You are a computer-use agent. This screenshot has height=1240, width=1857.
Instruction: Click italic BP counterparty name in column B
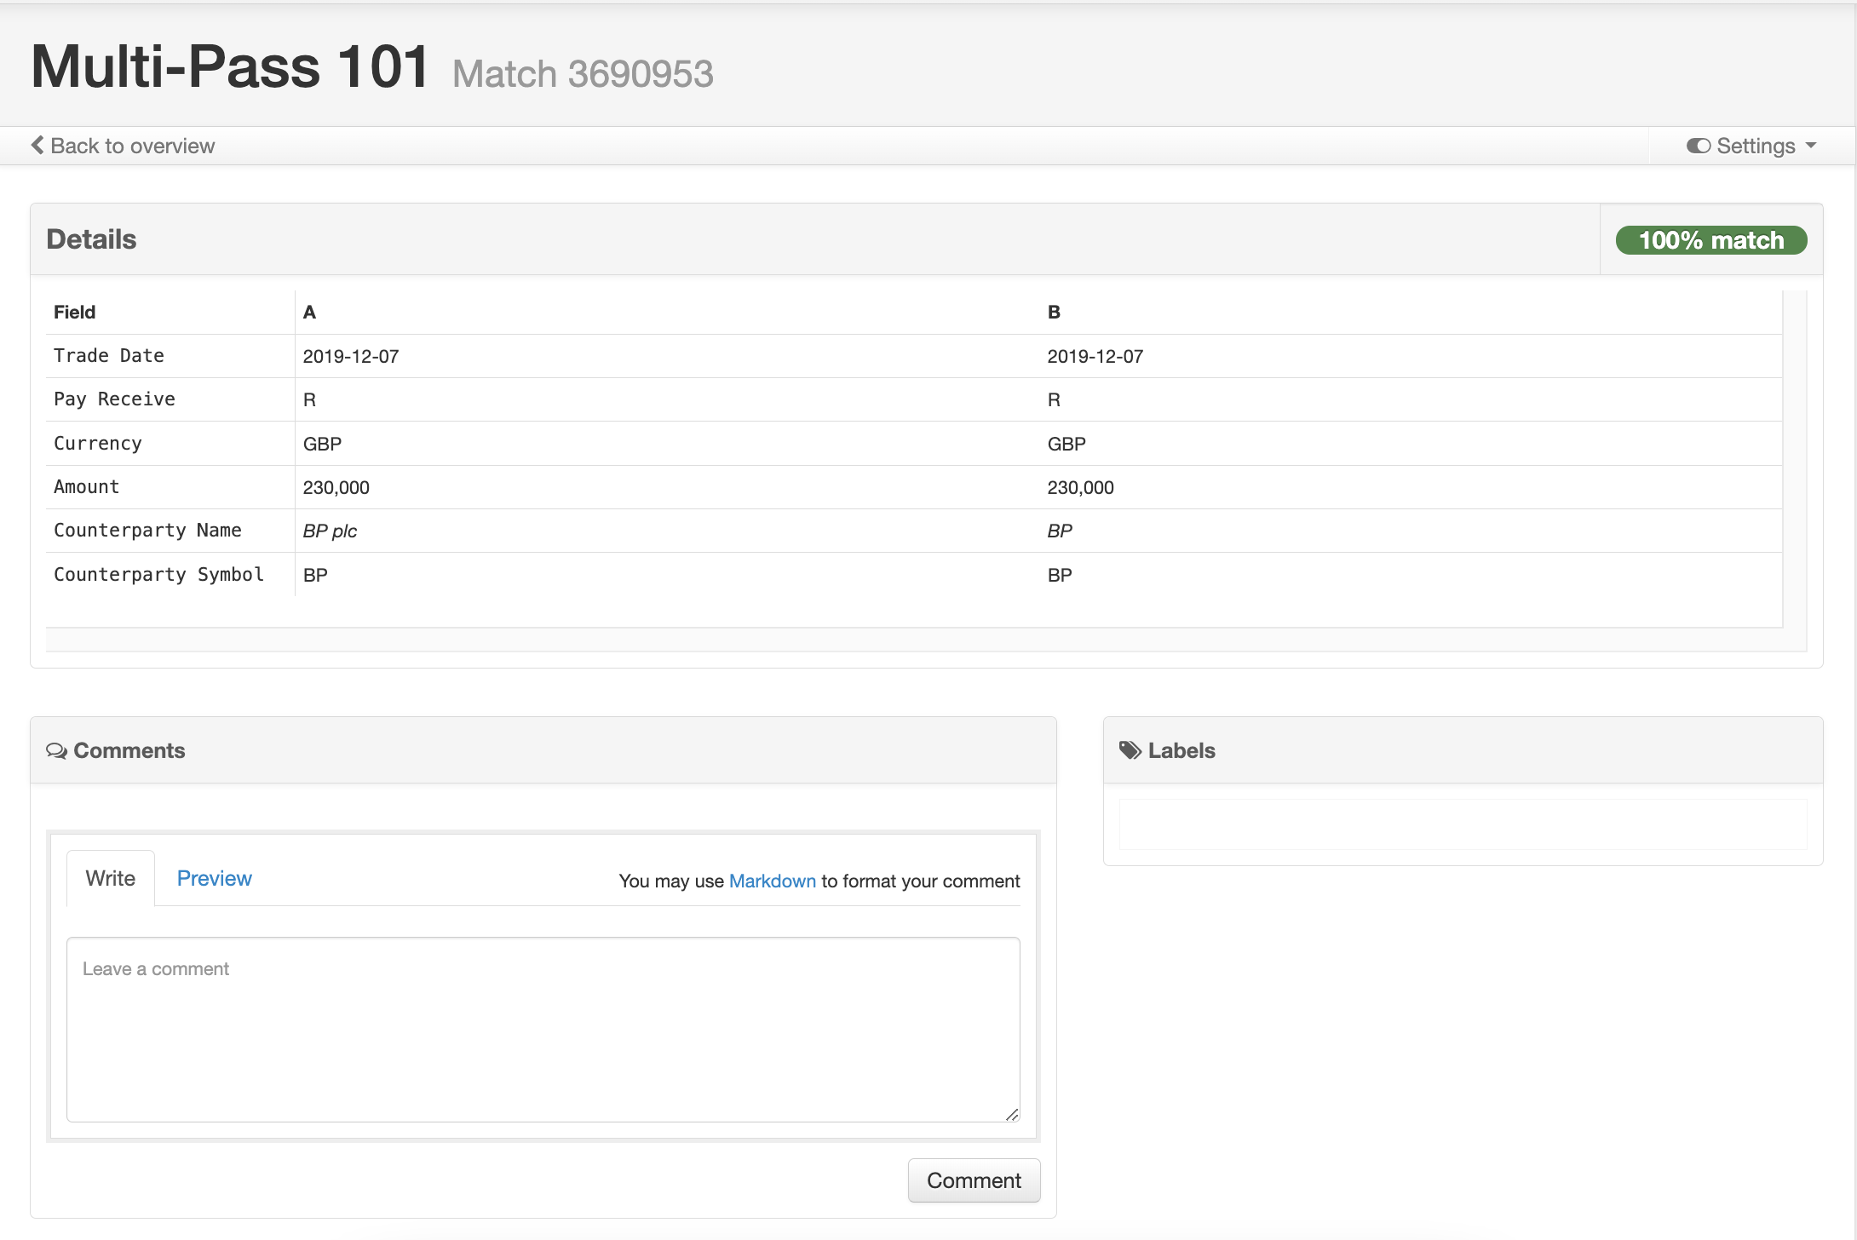[x=1060, y=531]
